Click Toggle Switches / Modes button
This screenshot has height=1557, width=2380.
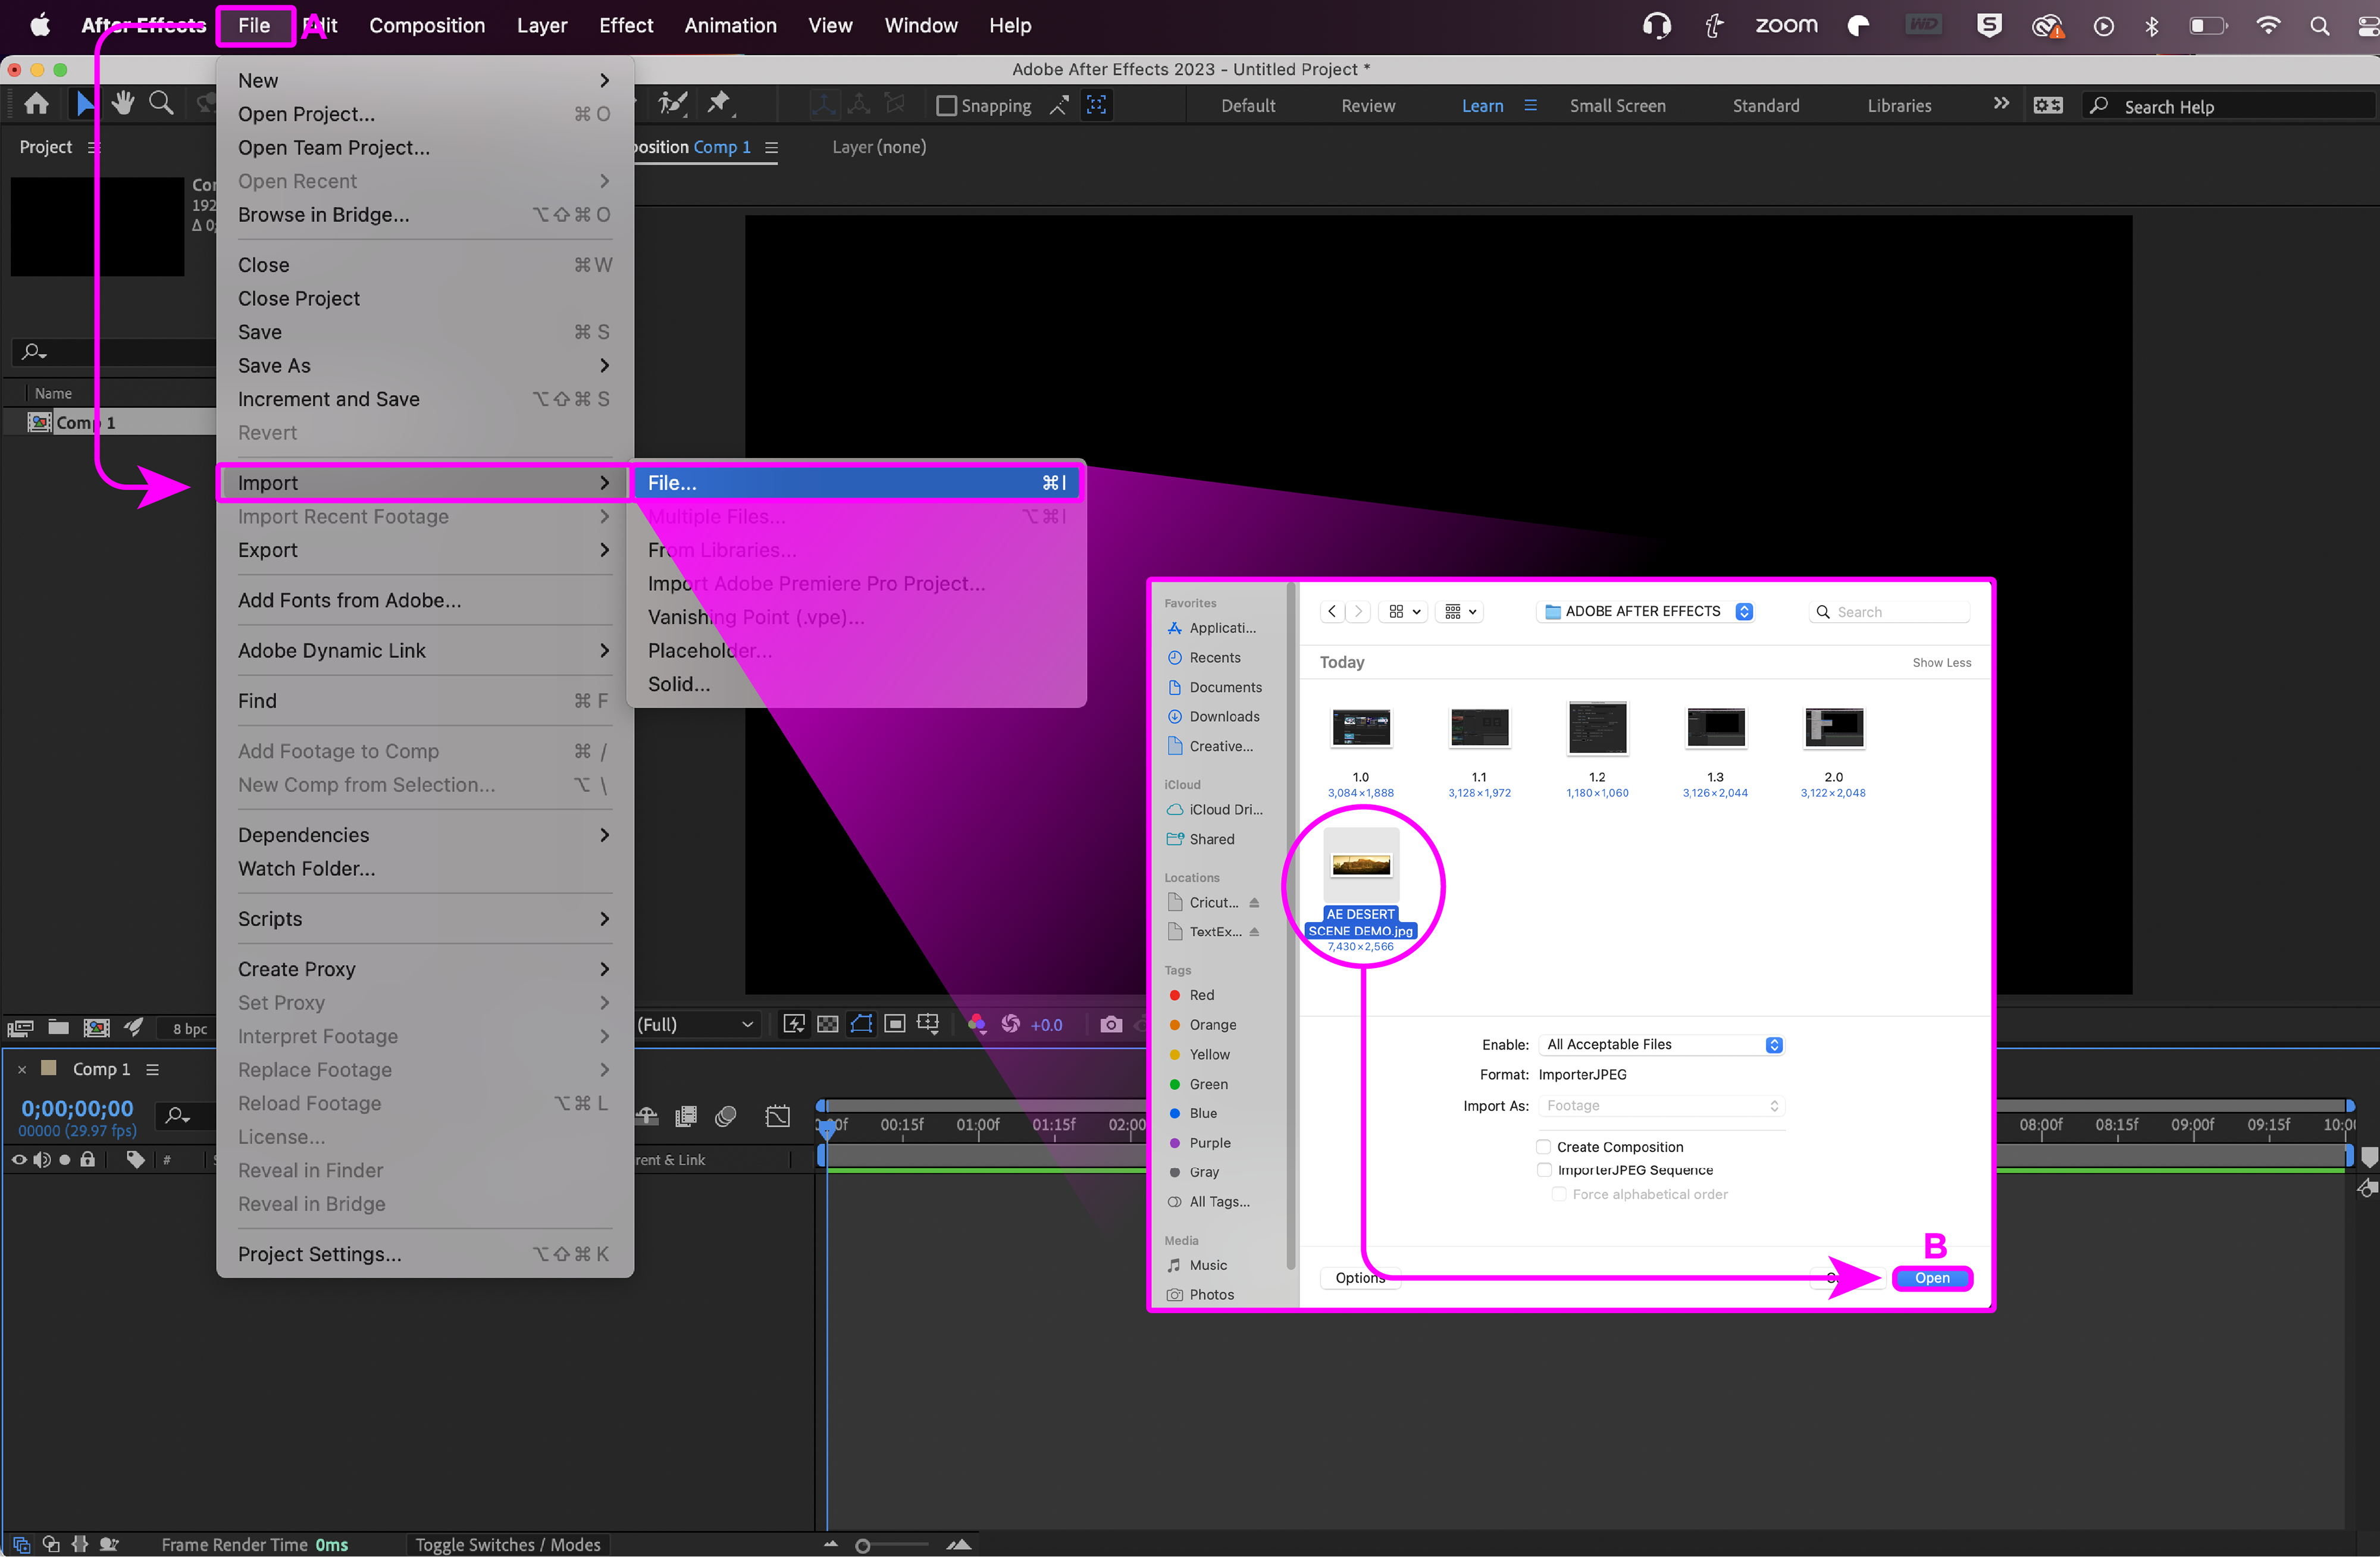tap(507, 1544)
